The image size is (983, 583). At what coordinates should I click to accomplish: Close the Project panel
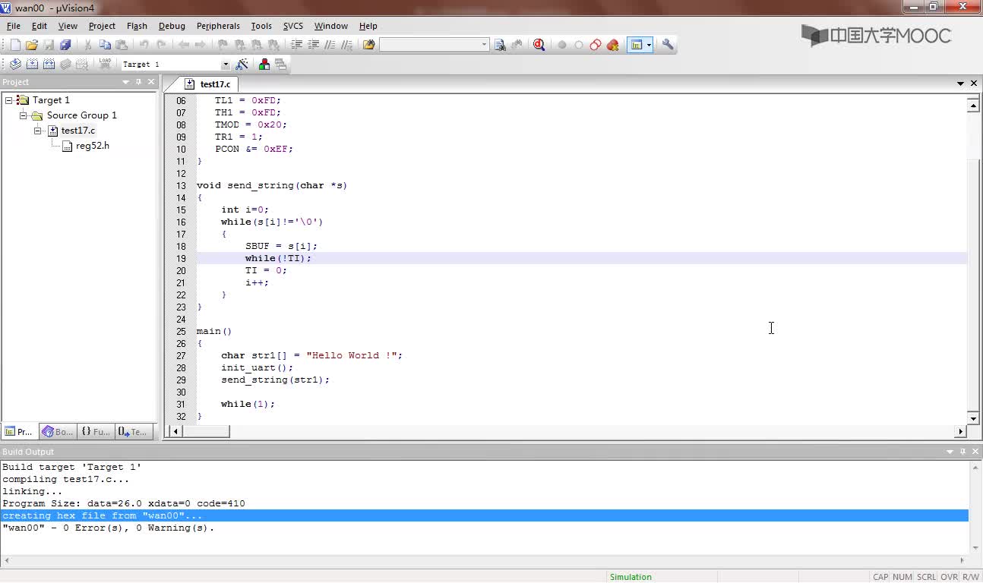point(151,82)
